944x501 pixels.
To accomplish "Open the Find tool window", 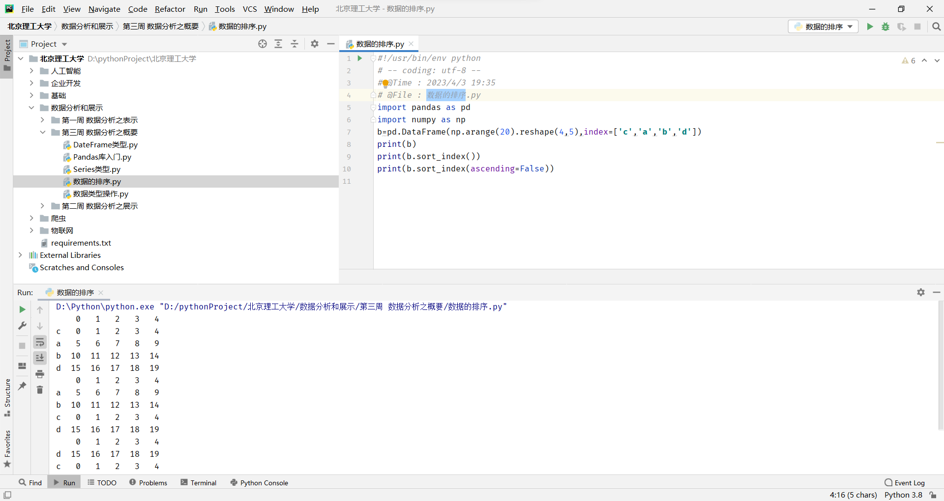I will coord(30,483).
